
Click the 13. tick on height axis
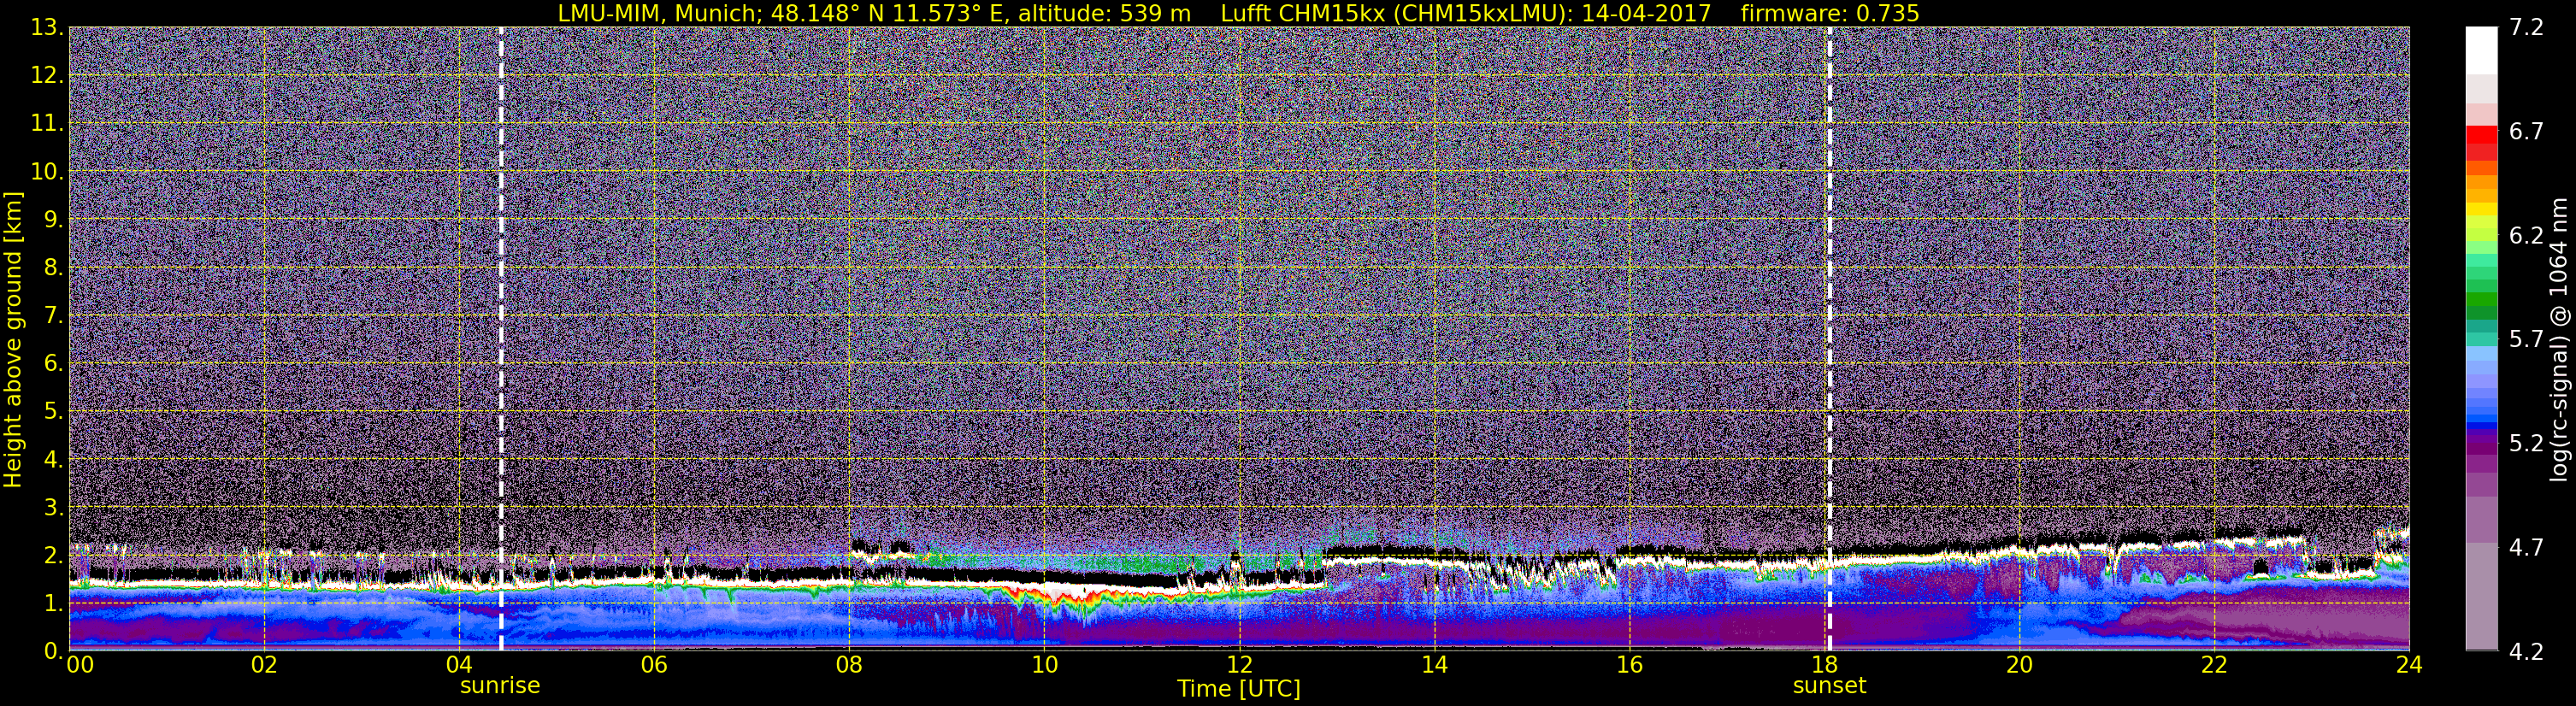tap(47, 28)
